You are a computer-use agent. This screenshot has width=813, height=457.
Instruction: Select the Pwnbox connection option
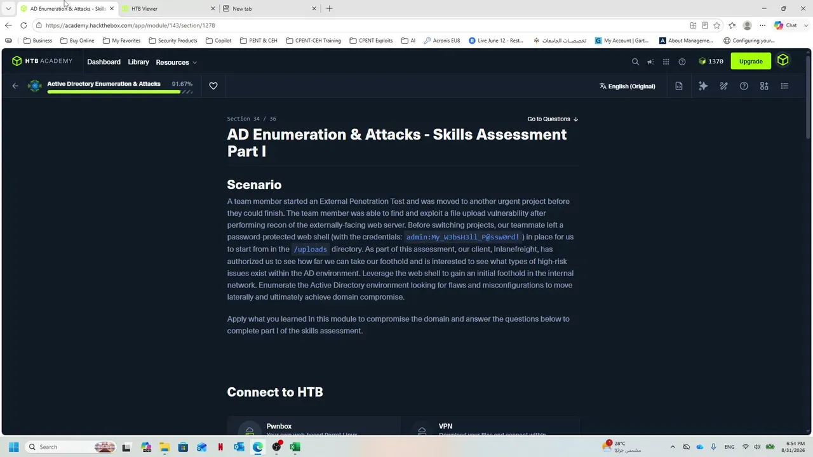[314, 427]
